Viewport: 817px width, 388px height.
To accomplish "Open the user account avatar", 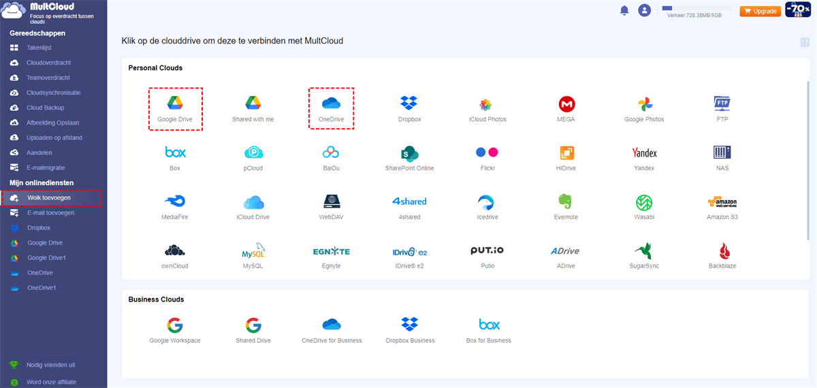I will point(644,10).
